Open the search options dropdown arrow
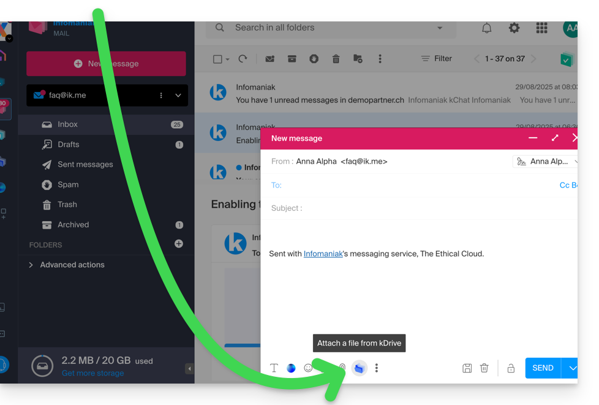The width and height of the screenshot is (599, 405). [x=440, y=28]
